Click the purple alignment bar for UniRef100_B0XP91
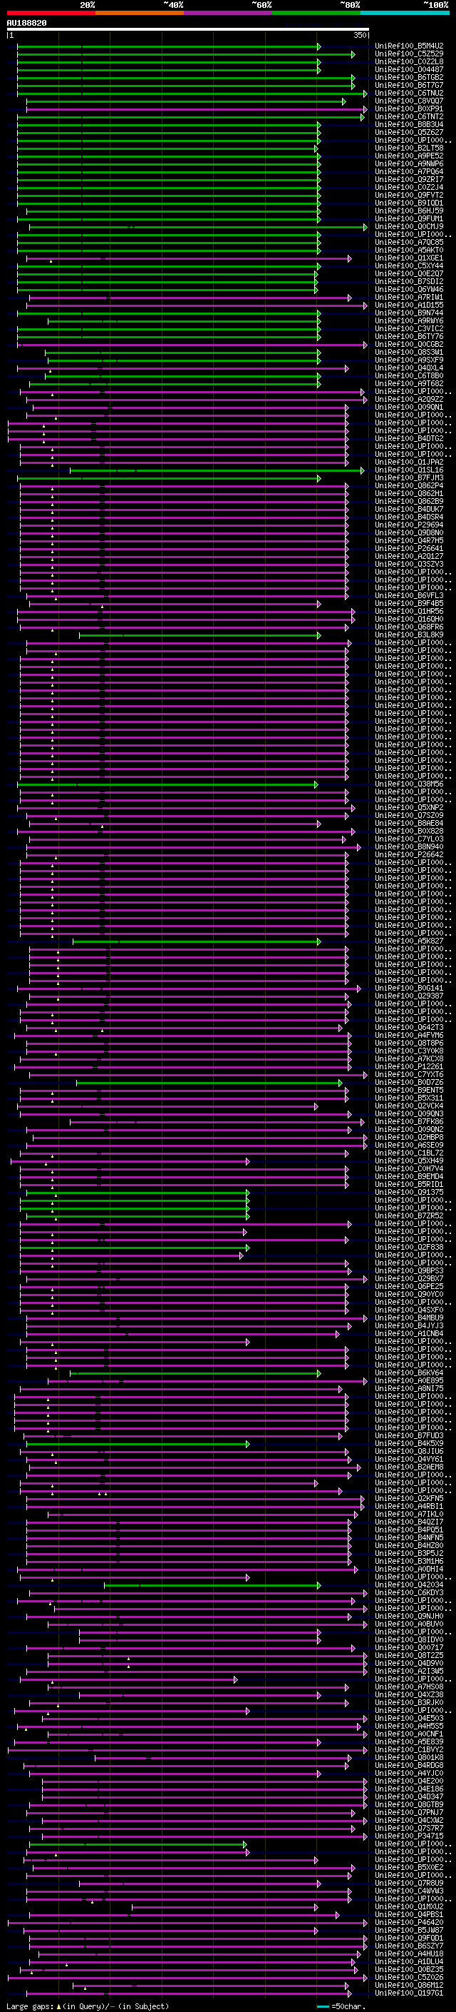 coord(196,109)
